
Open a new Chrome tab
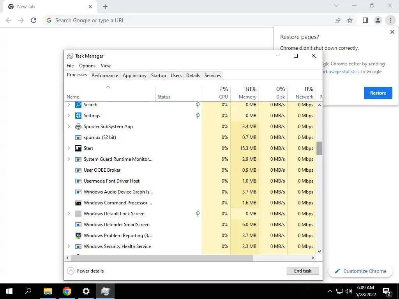click(105, 7)
